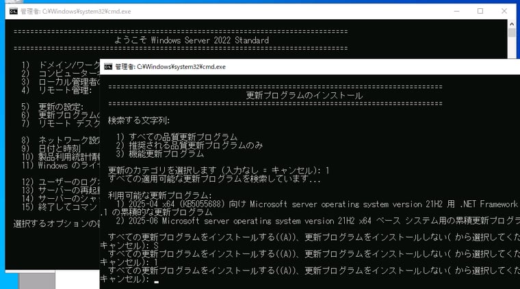Click wrapped line '.1 の累積的な更新プログラム'

click(x=156, y=212)
